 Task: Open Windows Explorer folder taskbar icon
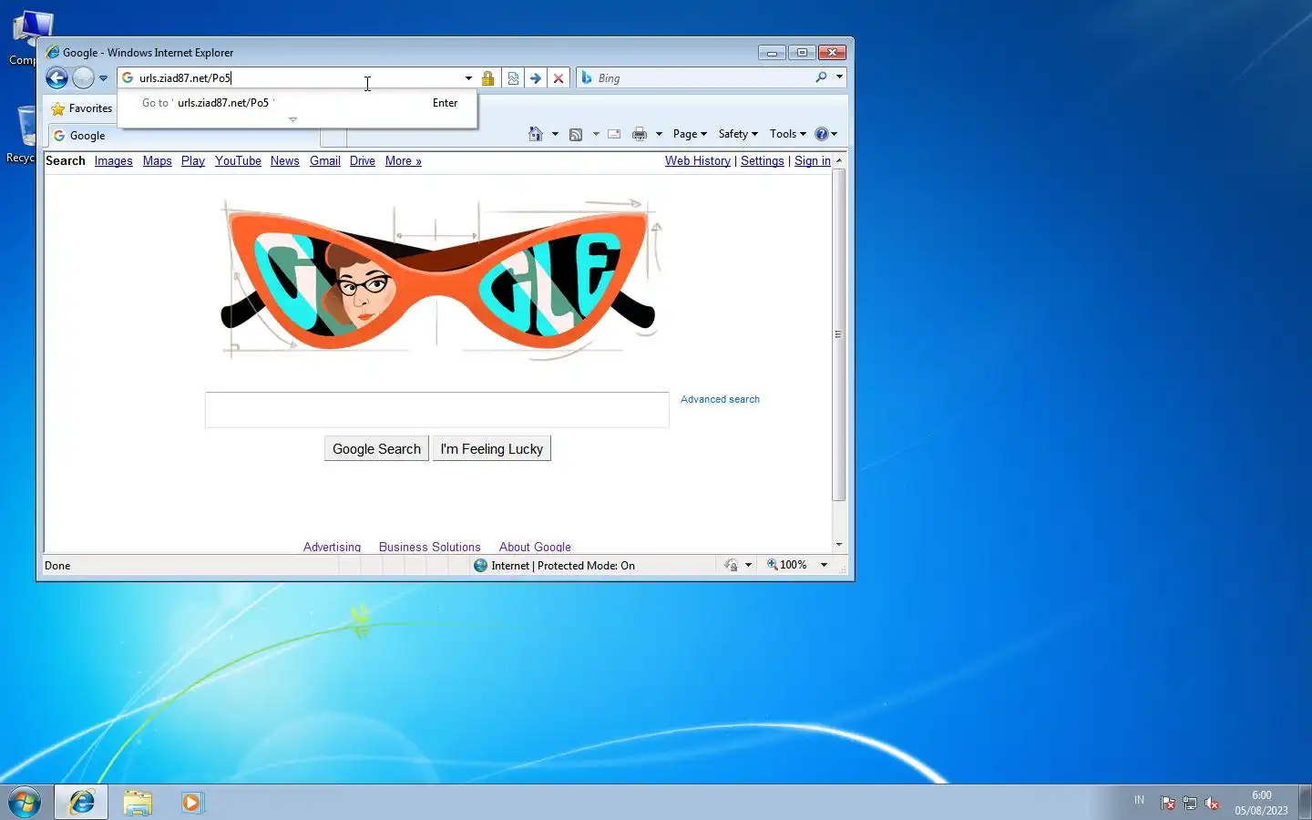pyautogui.click(x=138, y=803)
